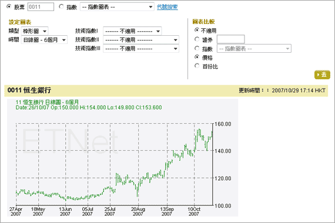
Task: Click the 18May 2007 date label
Action: click(38, 211)
